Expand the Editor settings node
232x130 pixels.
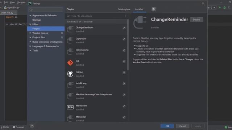pyautogui.click(x=30, y=24)
